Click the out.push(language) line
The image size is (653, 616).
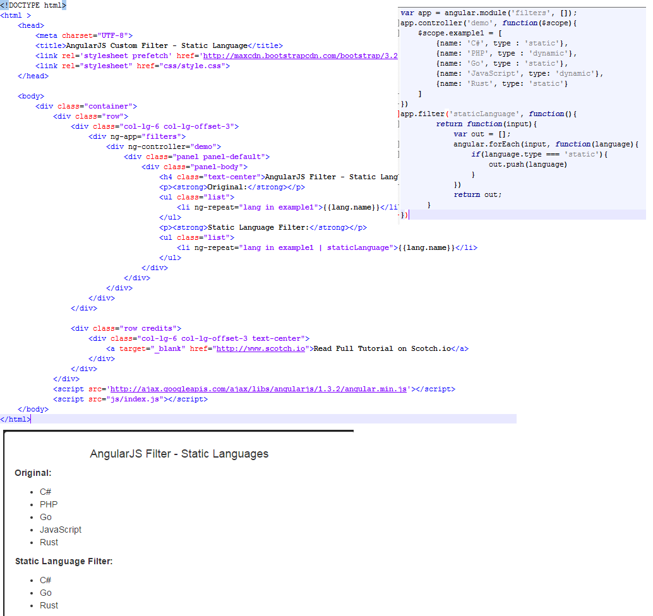pyautogui.click(x=528, y=164)
